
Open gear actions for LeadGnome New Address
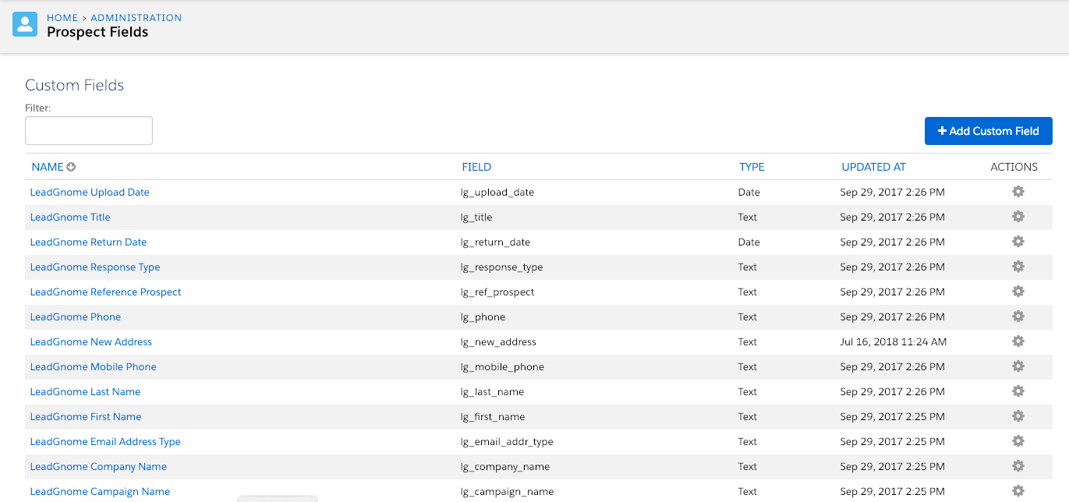(1018, 341)
